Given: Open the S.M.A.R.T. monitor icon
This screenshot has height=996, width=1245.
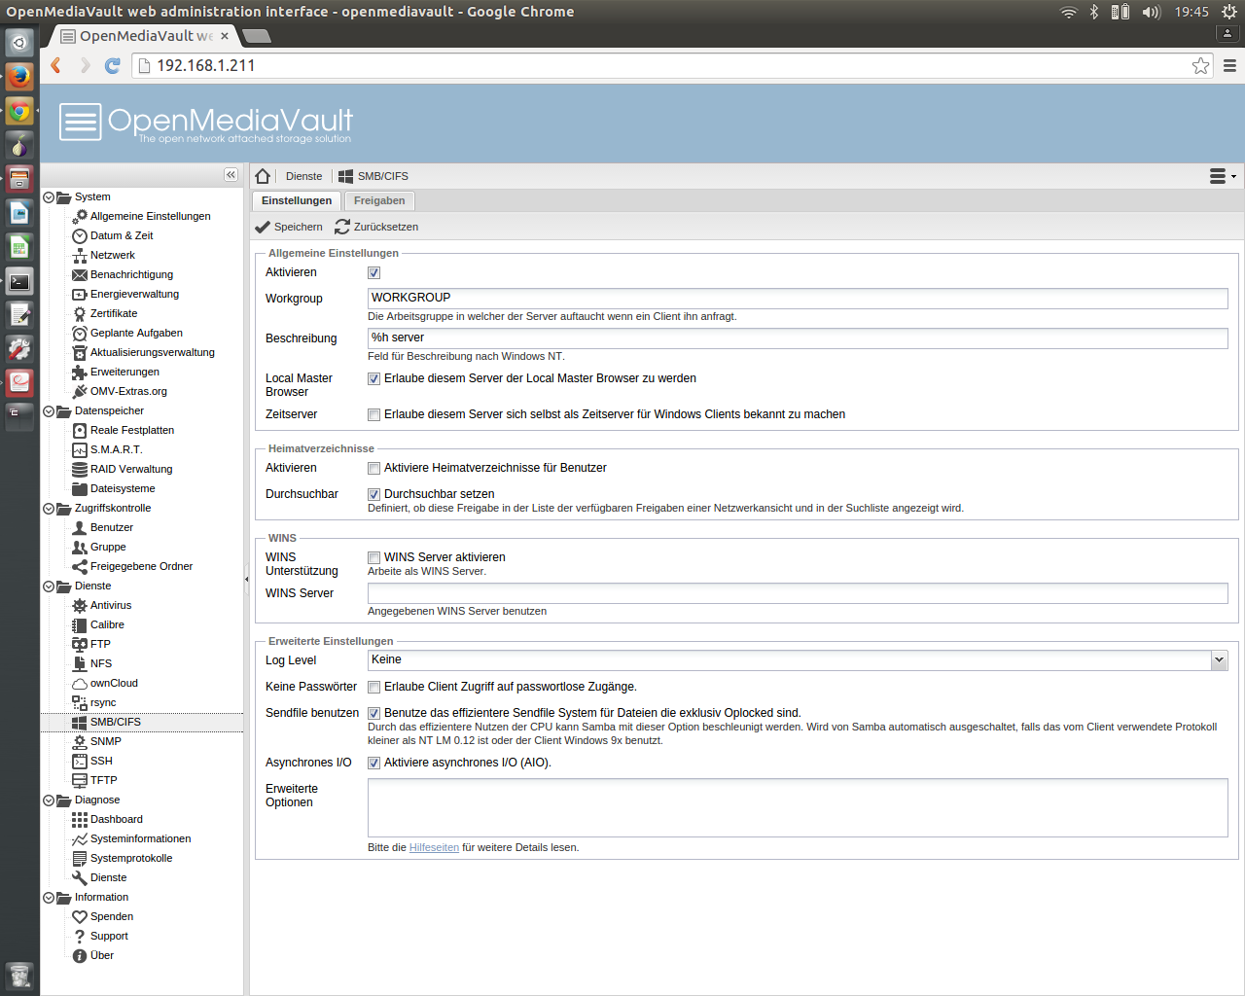Looking at the screenshot, I should (x=80, y=449).
